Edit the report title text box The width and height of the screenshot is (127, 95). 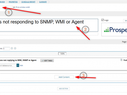coord(49,25)
